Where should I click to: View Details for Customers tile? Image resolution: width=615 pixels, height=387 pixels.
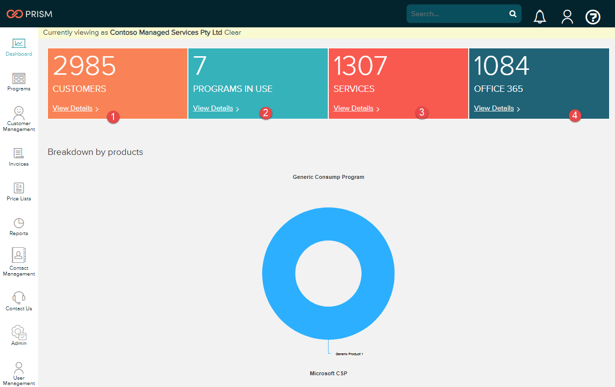point(72,108)
